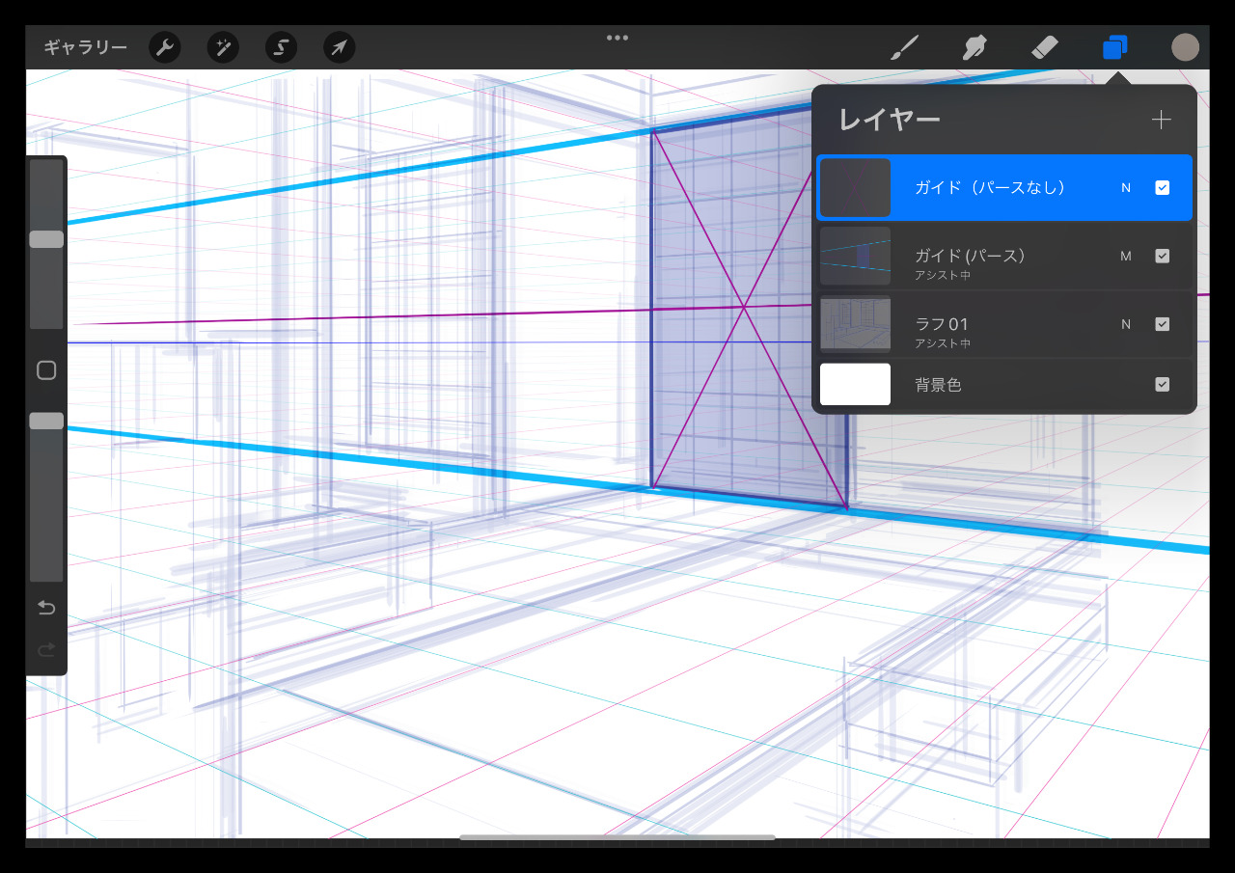This screenshot has width=1235, height=873.
Task: Open the Adjustments magic wand menu
Action: tap(223, 46)
